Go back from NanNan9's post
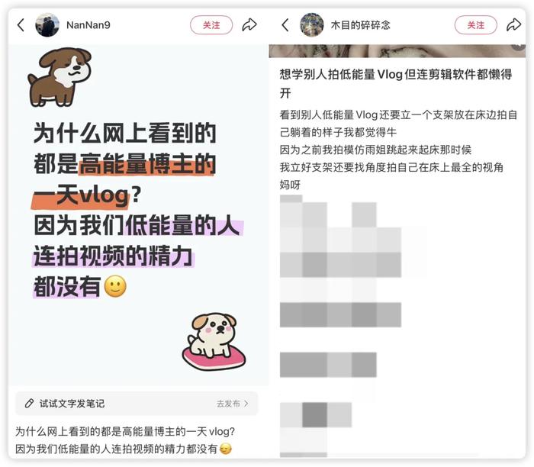The height and width of the screenshot is (467, 534). click(x=21, y=25)
